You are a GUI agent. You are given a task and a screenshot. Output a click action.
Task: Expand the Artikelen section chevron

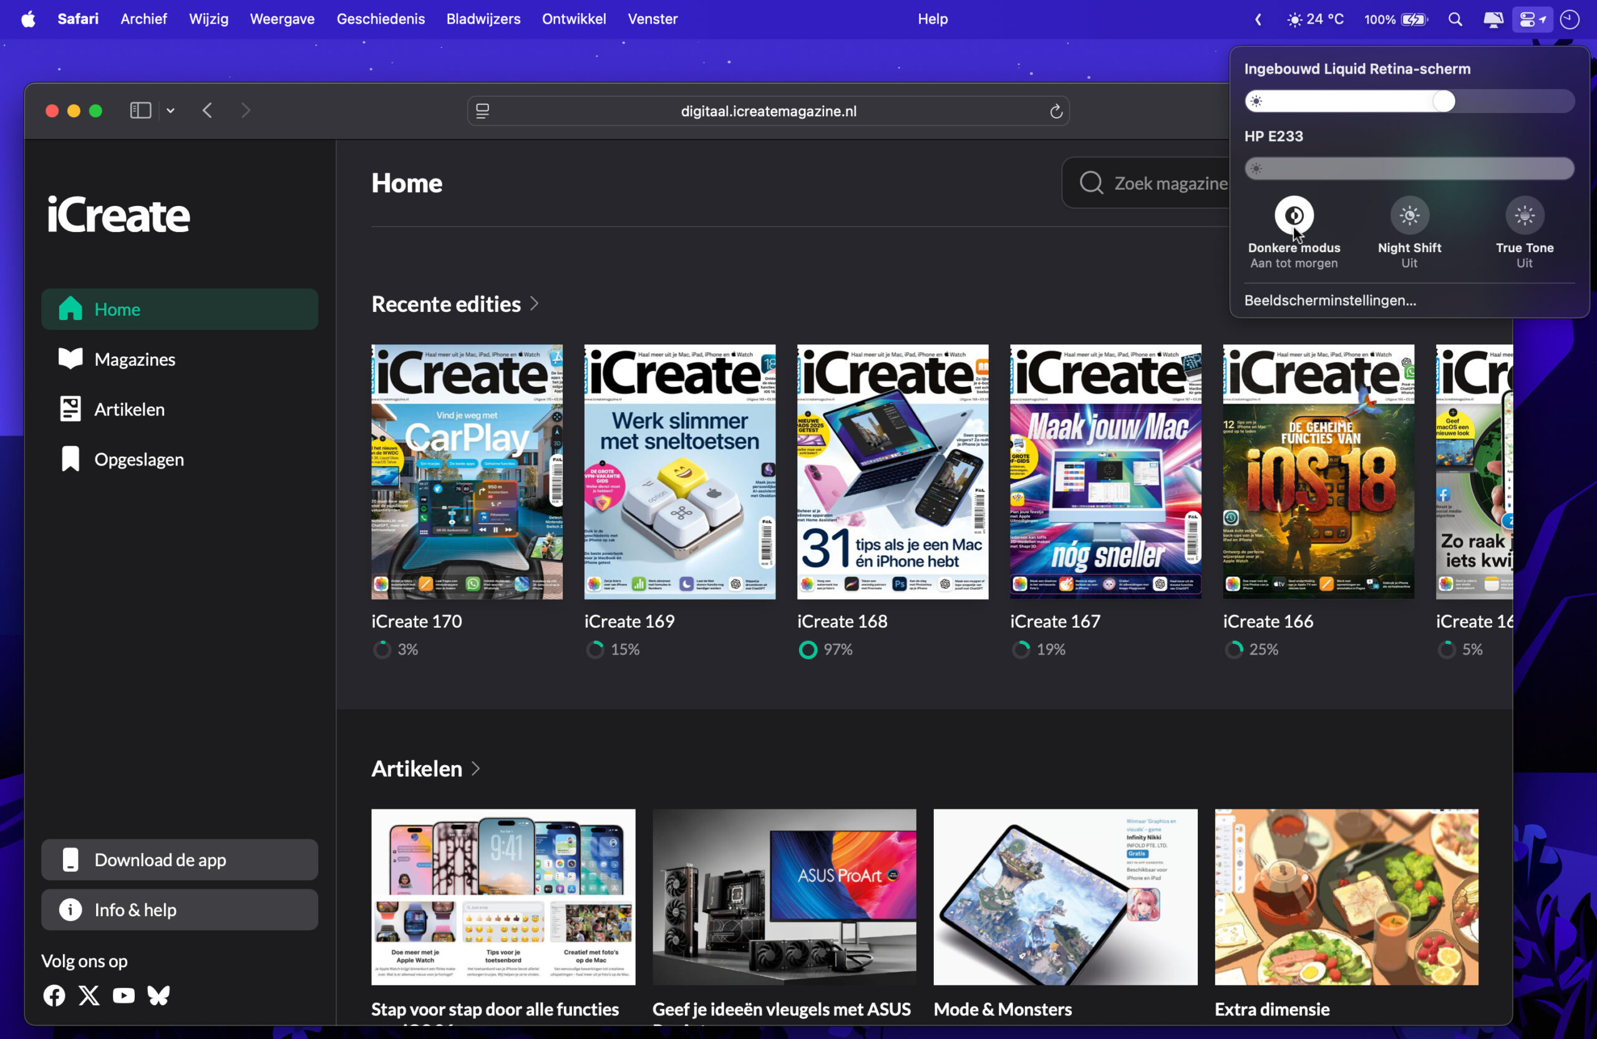pyautogui.click(x=476, y=769)
